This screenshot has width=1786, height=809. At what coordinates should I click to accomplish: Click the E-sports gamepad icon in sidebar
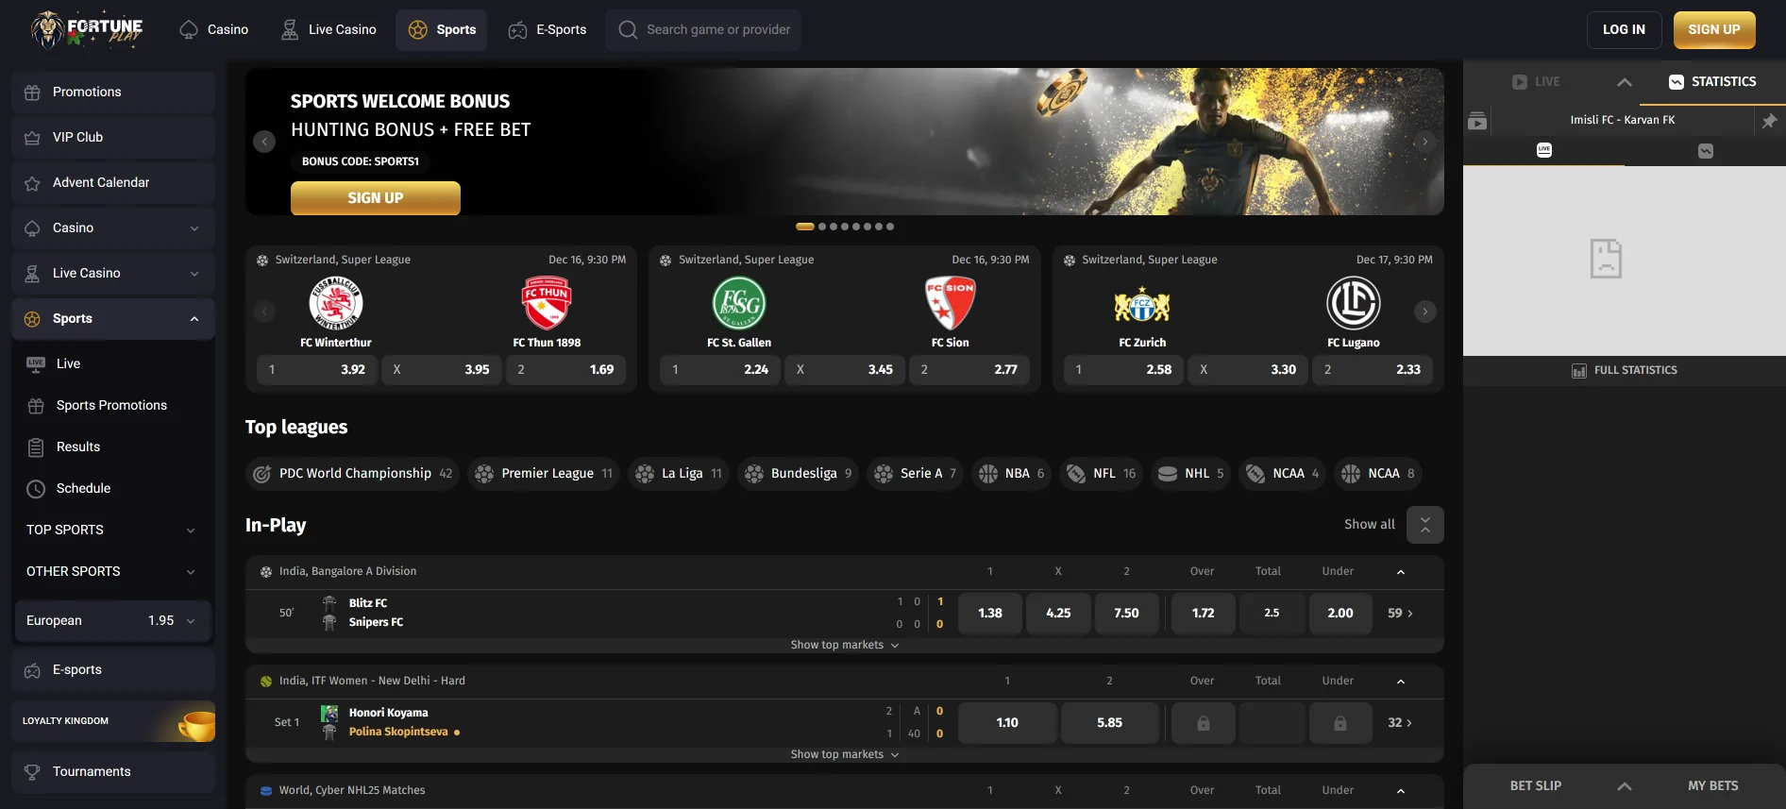click(x=32, y=670)
